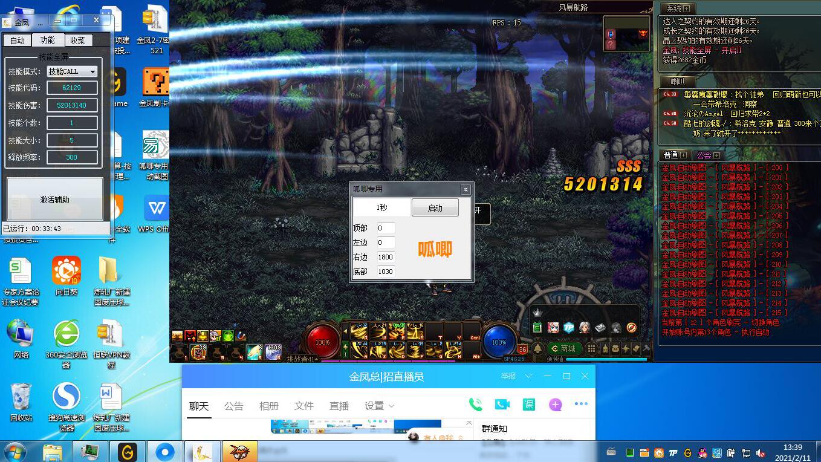Image resolution: width=821 pixels, height=462 pixels.
Task: Click the 技能代码 field showing 62129
Action: point(72,88)
